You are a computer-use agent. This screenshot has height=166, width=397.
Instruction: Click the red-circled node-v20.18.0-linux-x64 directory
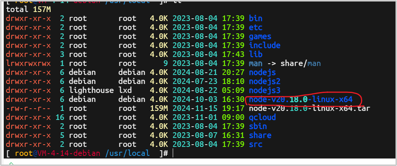[301, 99]
